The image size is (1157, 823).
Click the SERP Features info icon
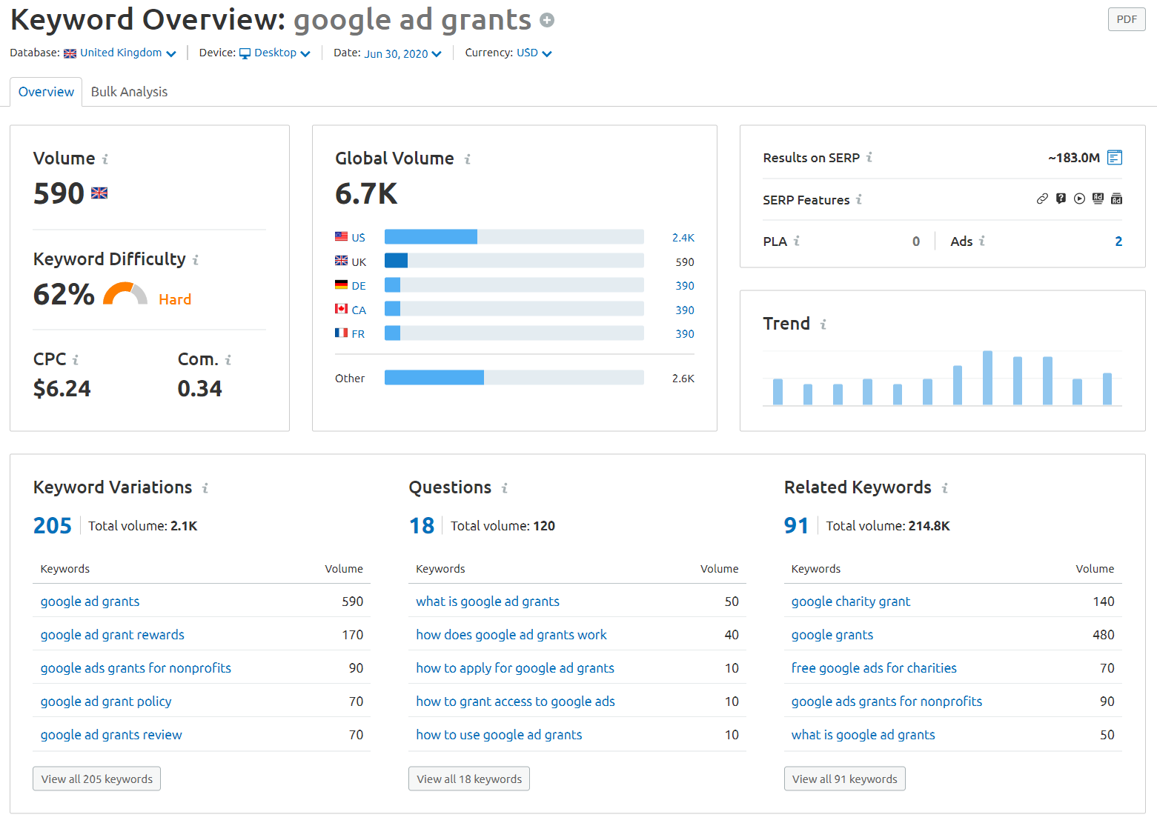[859, 200]
